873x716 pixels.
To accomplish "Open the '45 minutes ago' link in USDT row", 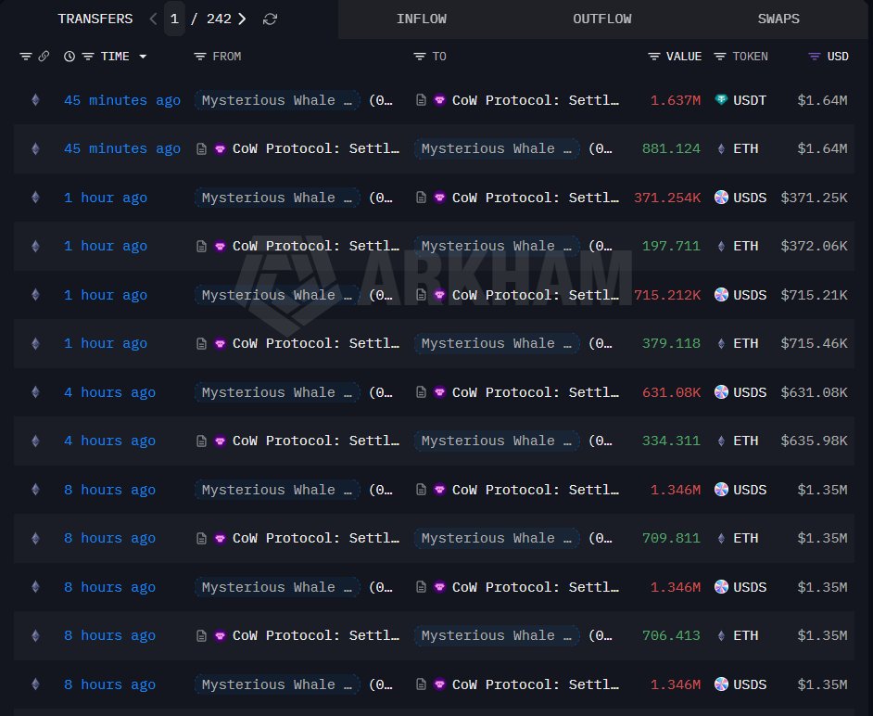I will [x=122, y=100].
